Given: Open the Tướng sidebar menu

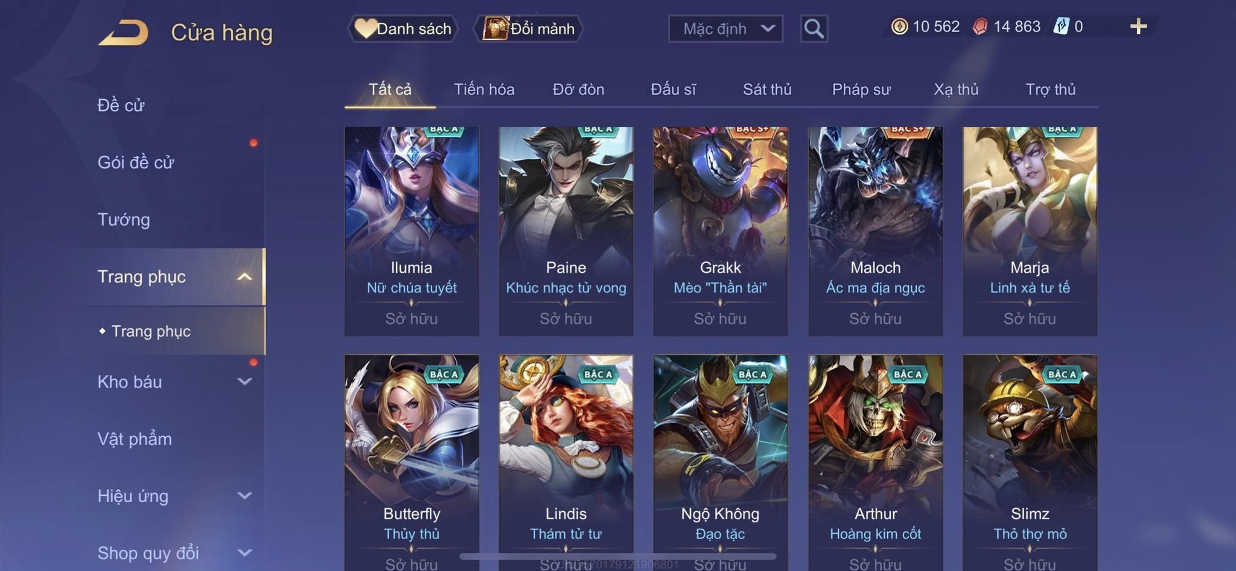Looking at the screenshot, I should tap(124, 220).
